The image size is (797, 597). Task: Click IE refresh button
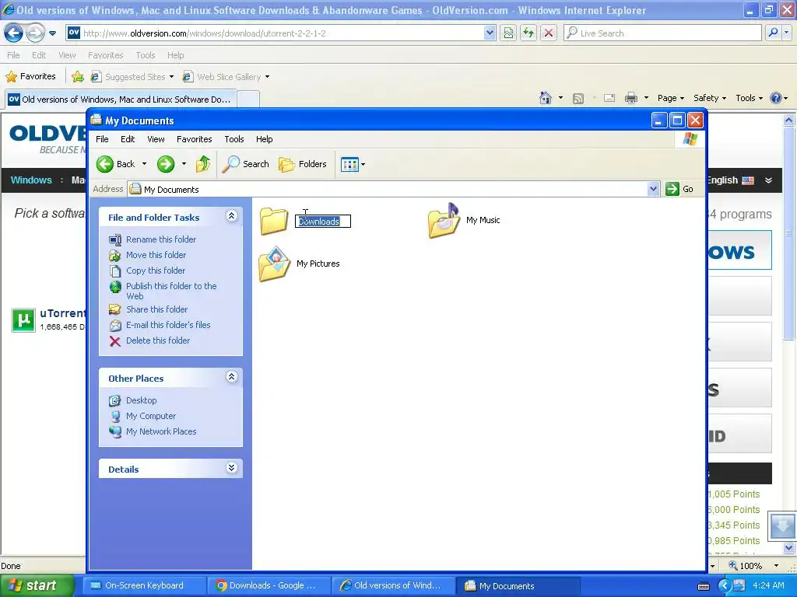528,33
